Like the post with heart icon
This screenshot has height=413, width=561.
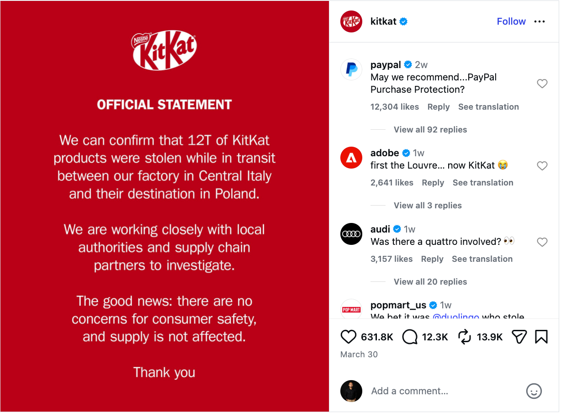[349, 337]
